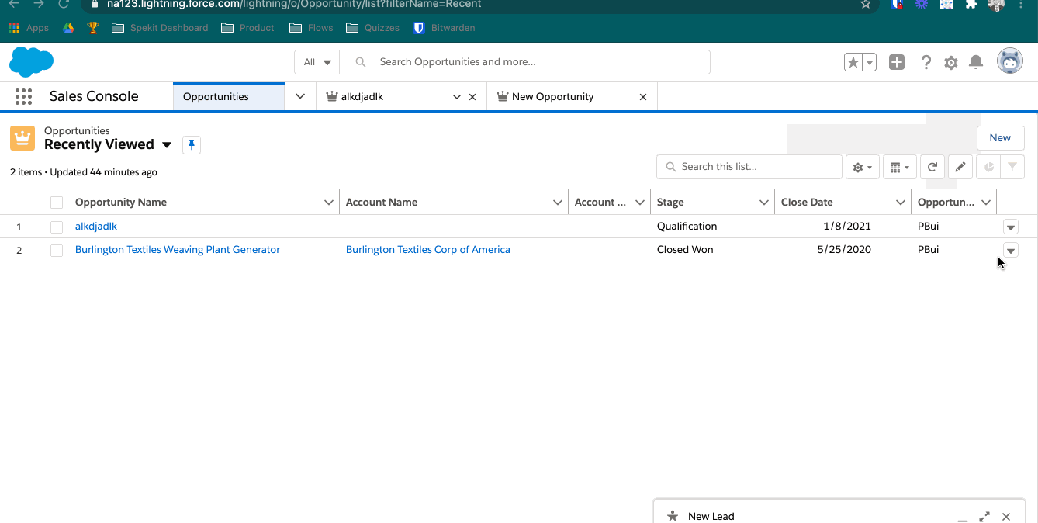Open the Favorites star icon
The image size is (1038, 523).
[x=853, y=63]
